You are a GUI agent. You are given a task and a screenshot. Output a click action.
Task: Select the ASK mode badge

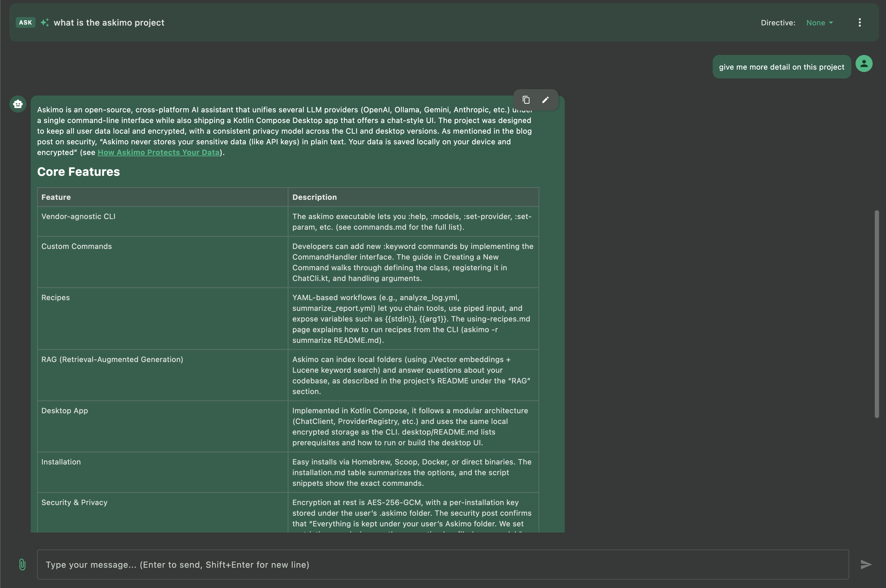click(25, 22)
